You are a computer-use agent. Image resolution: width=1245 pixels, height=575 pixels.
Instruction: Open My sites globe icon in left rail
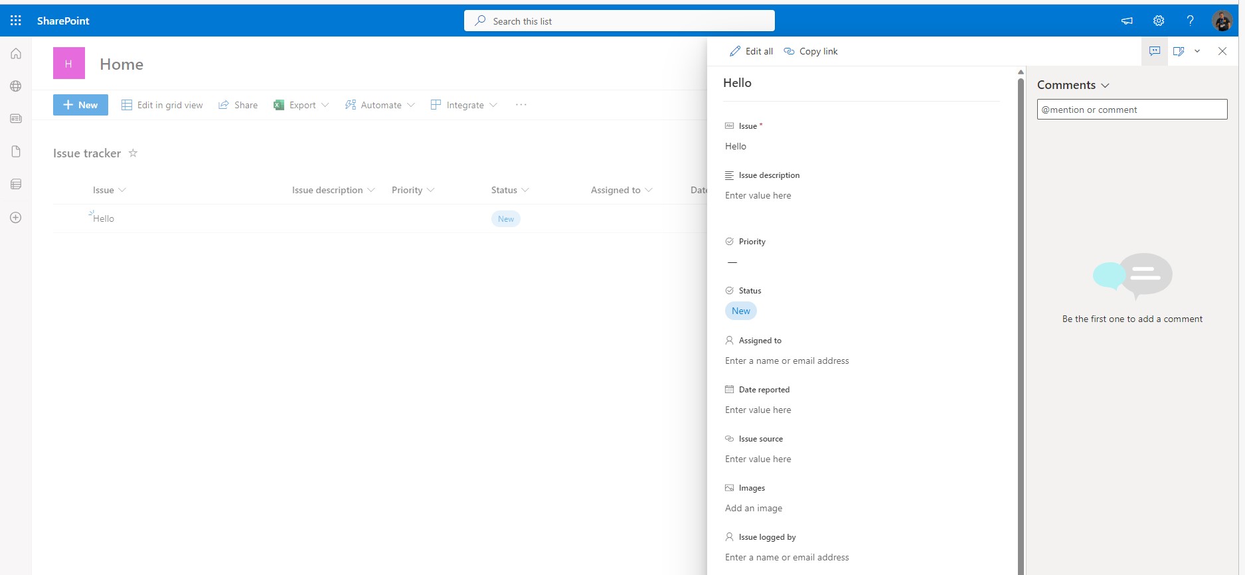click(x=16, y=86)
